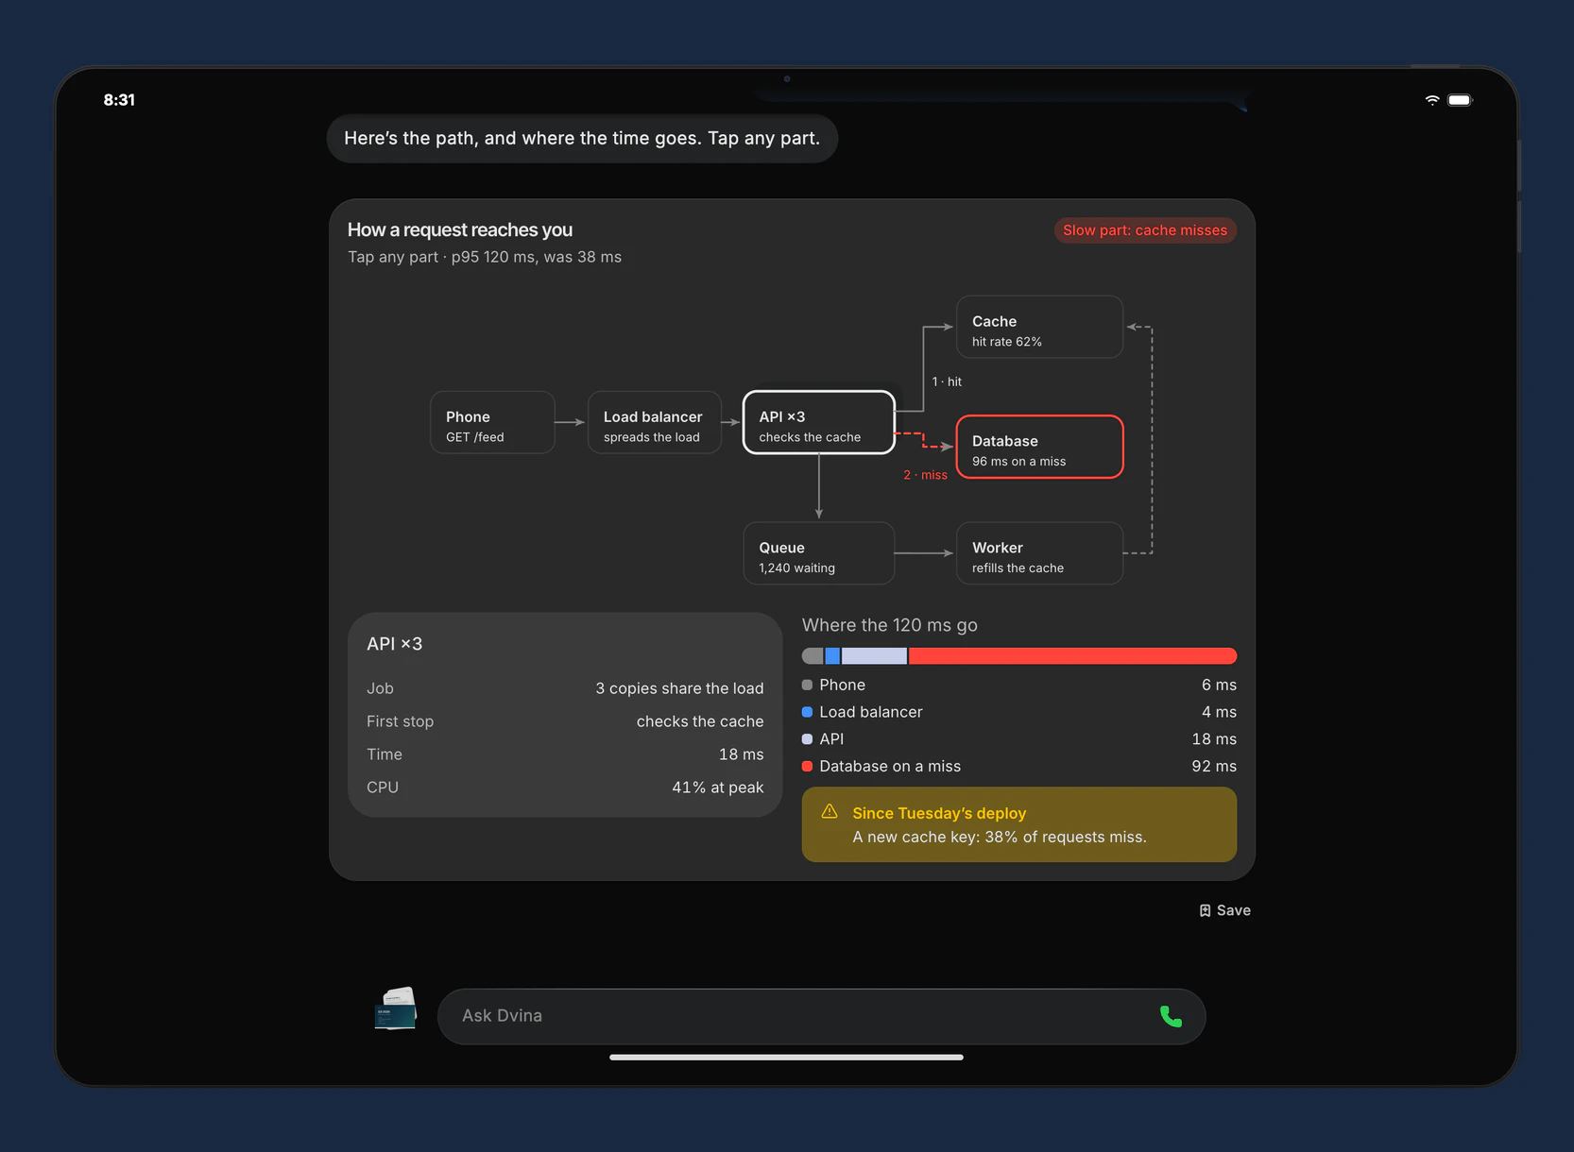This screenshot has width=1574, height=1152.
Task: Click the Phone 6 ms legend row
Action: click(1019, 685)
